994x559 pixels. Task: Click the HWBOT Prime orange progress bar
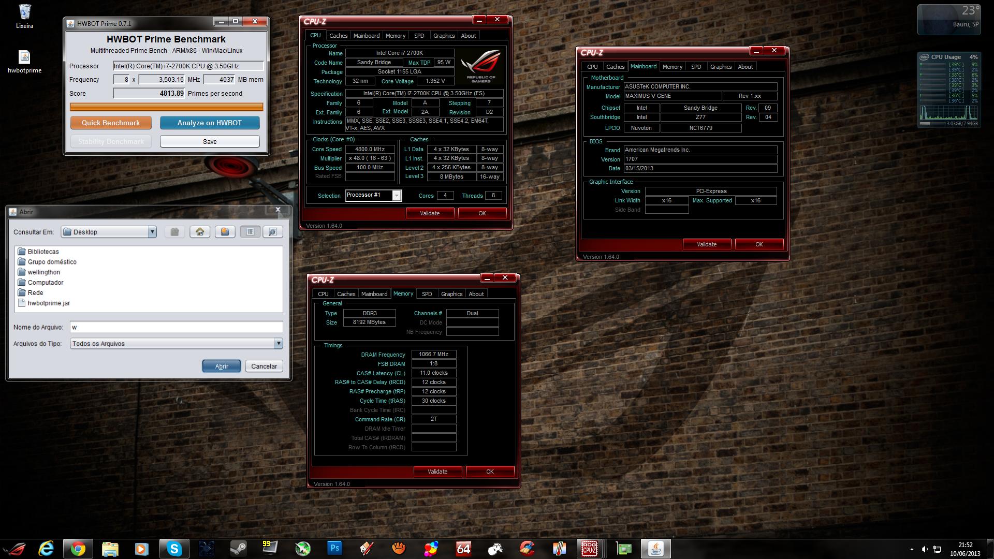(167, 107)
